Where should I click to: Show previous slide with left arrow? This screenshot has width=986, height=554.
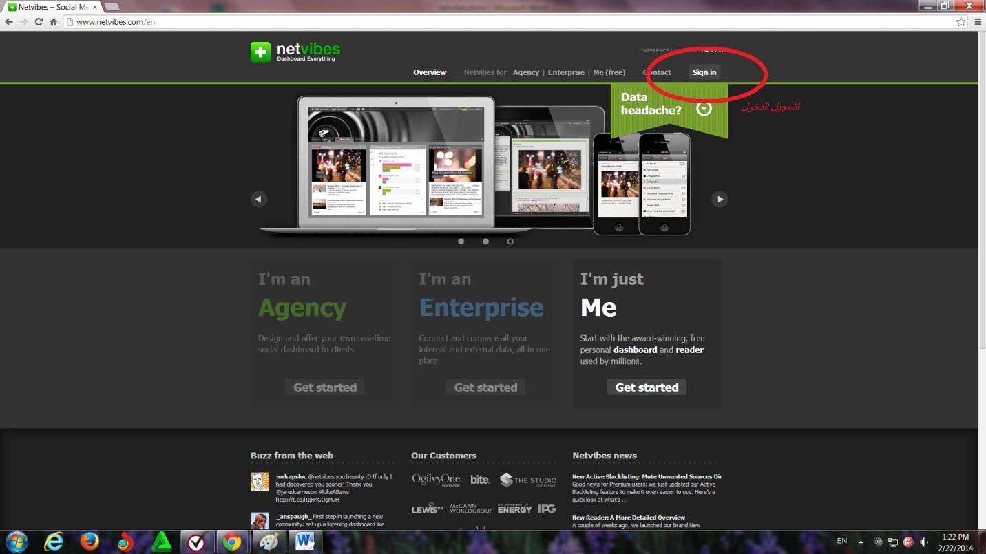tap(258, 199)
